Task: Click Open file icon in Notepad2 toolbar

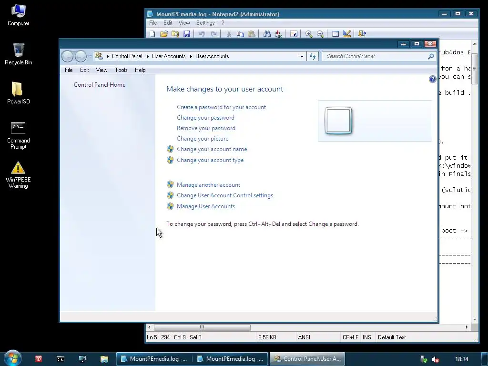Action: point(164,34)
